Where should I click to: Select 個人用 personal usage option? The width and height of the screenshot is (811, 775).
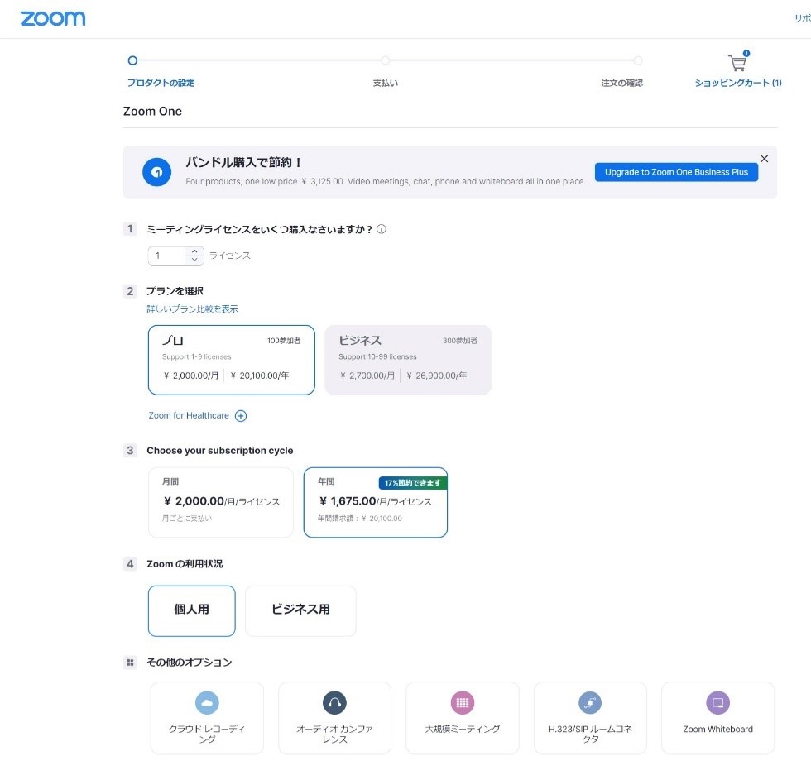[x=191, y=610]
